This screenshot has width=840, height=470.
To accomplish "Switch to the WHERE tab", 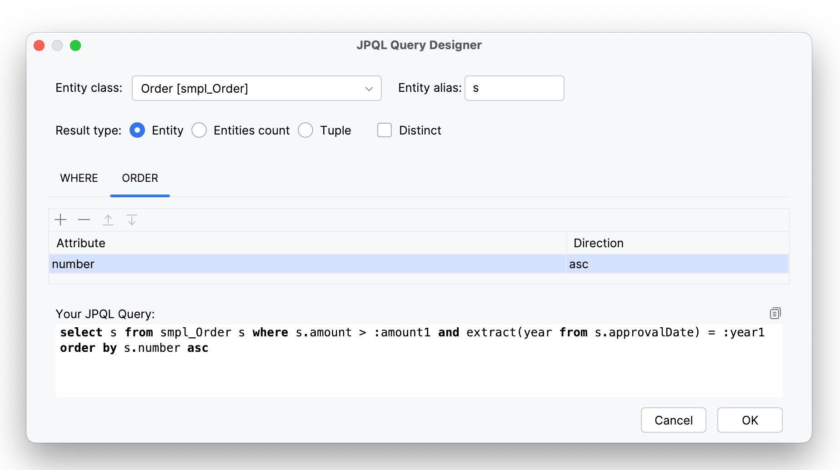I will coord(79,178).
